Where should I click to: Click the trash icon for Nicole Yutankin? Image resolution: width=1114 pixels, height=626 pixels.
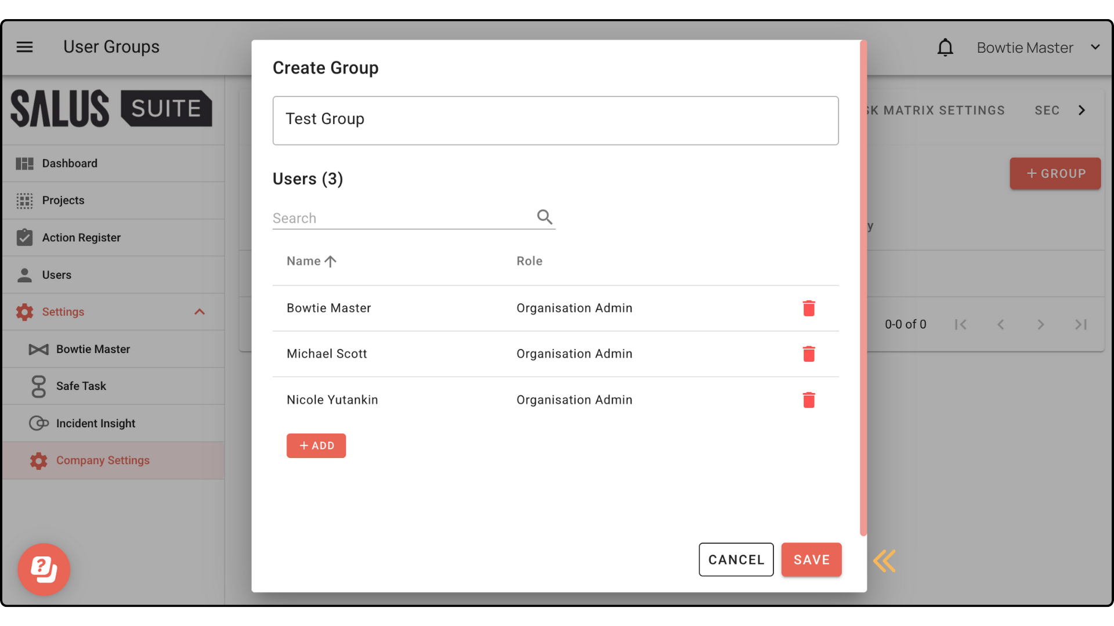coord(809,400)
